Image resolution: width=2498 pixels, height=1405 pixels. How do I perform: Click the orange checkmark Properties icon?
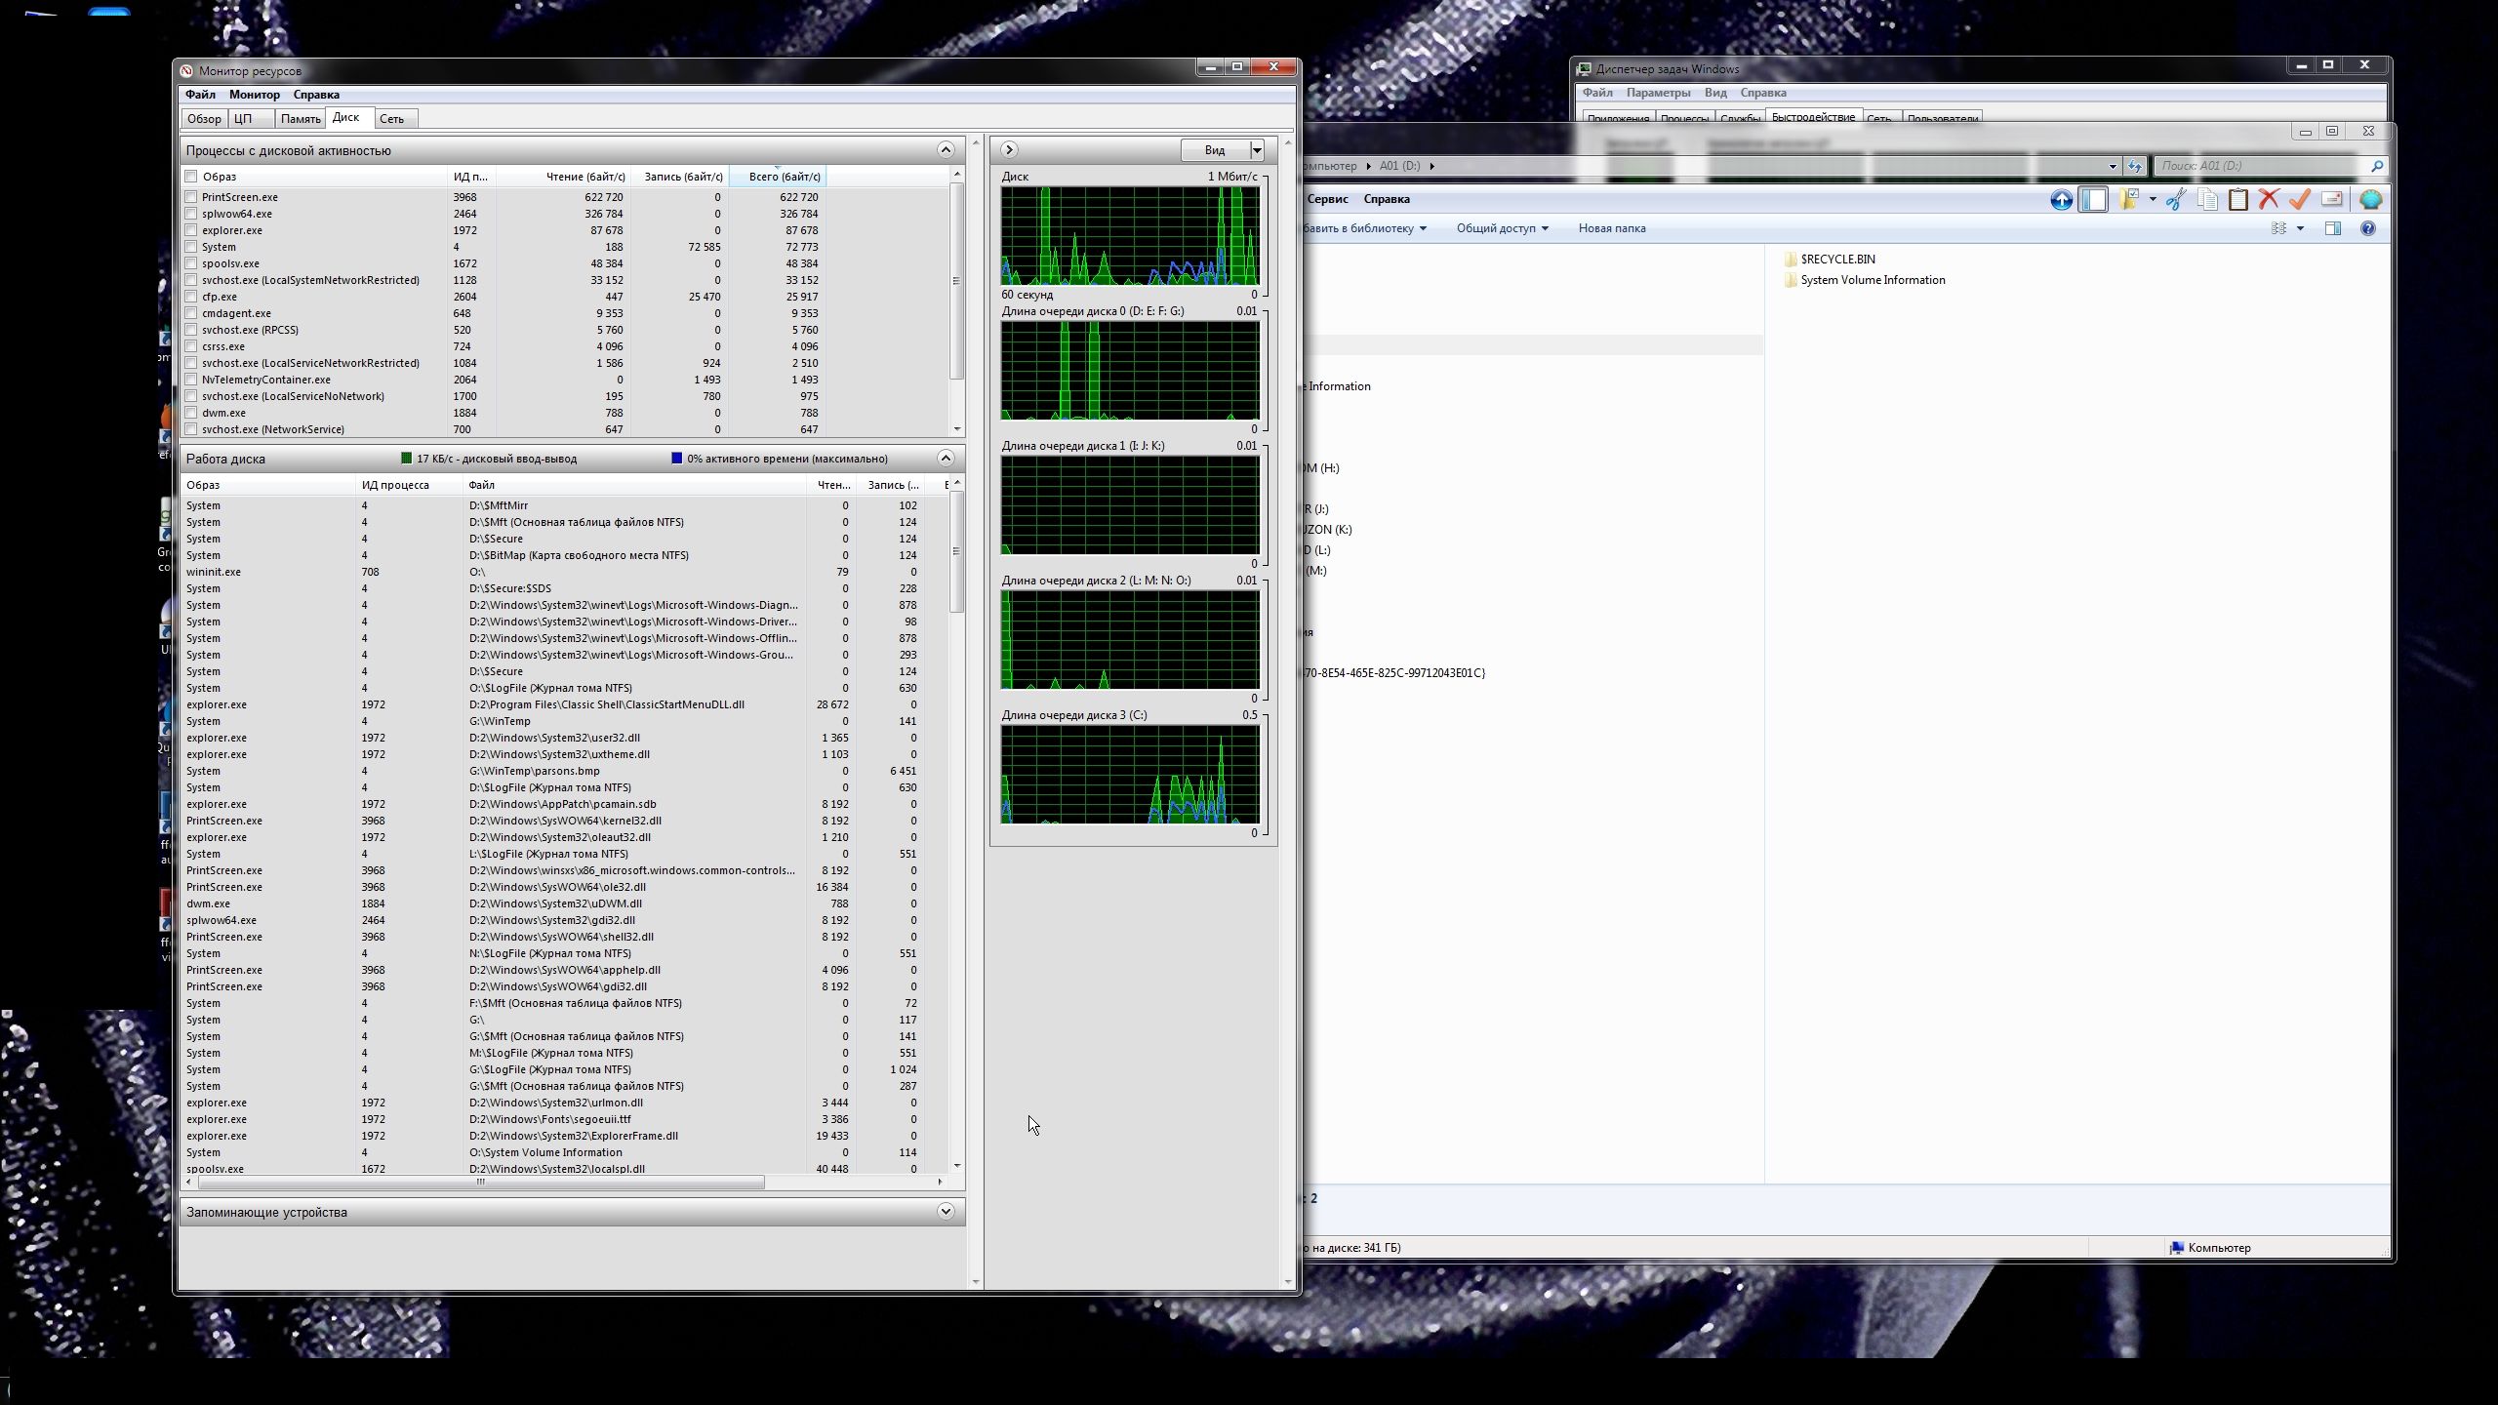point(2300,199)
